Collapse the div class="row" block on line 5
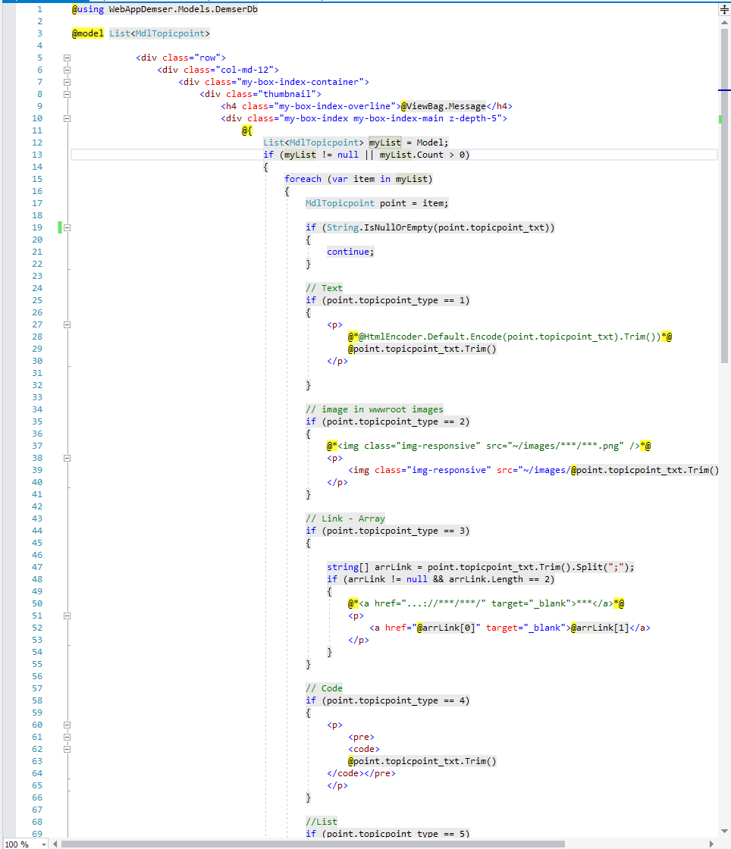Image resolution: width=731 pixels, height=849 pixels. [67, 58]
